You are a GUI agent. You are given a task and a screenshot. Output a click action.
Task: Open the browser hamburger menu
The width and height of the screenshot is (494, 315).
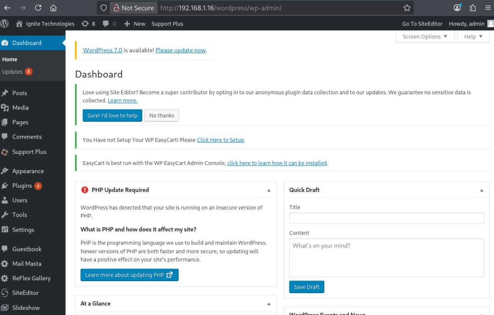pyautogui.click(x=488, y=8)
